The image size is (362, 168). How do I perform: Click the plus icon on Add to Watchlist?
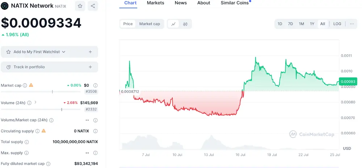tap(90, 52)
